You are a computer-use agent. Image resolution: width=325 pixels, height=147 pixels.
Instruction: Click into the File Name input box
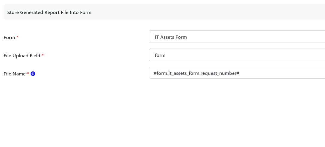click(237, 73)
